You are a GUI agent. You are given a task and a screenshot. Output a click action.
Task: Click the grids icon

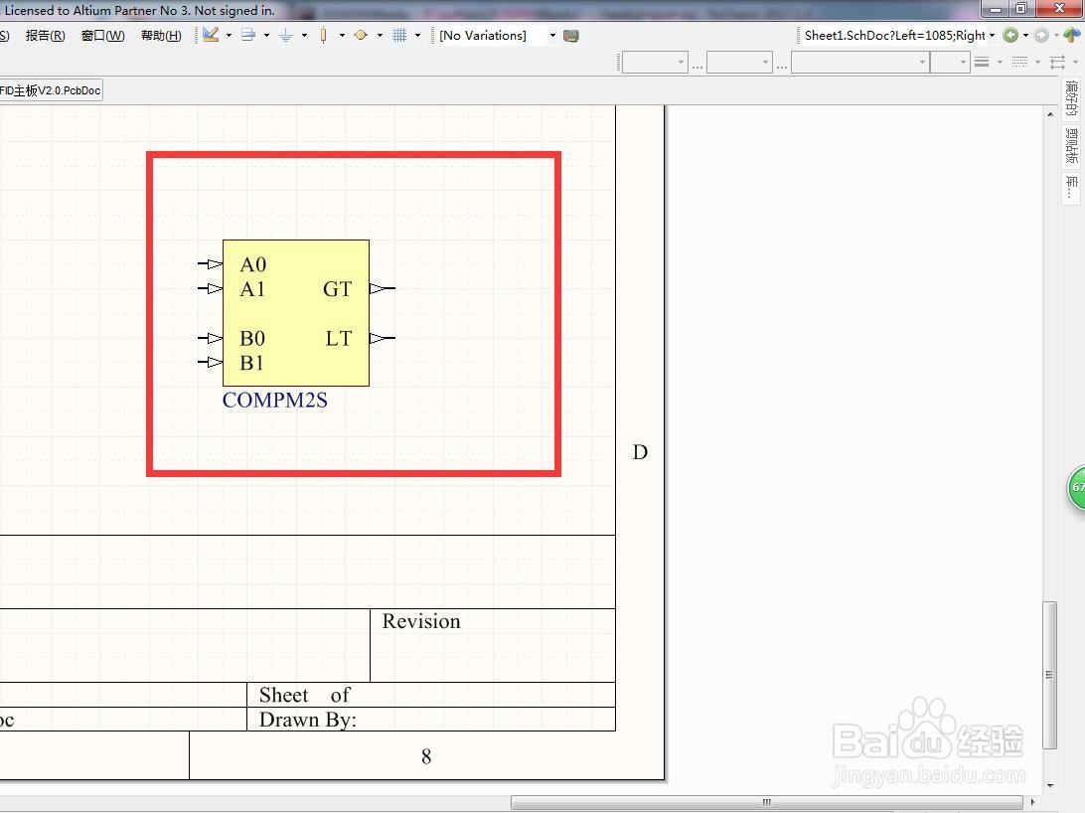coord(399,36)
